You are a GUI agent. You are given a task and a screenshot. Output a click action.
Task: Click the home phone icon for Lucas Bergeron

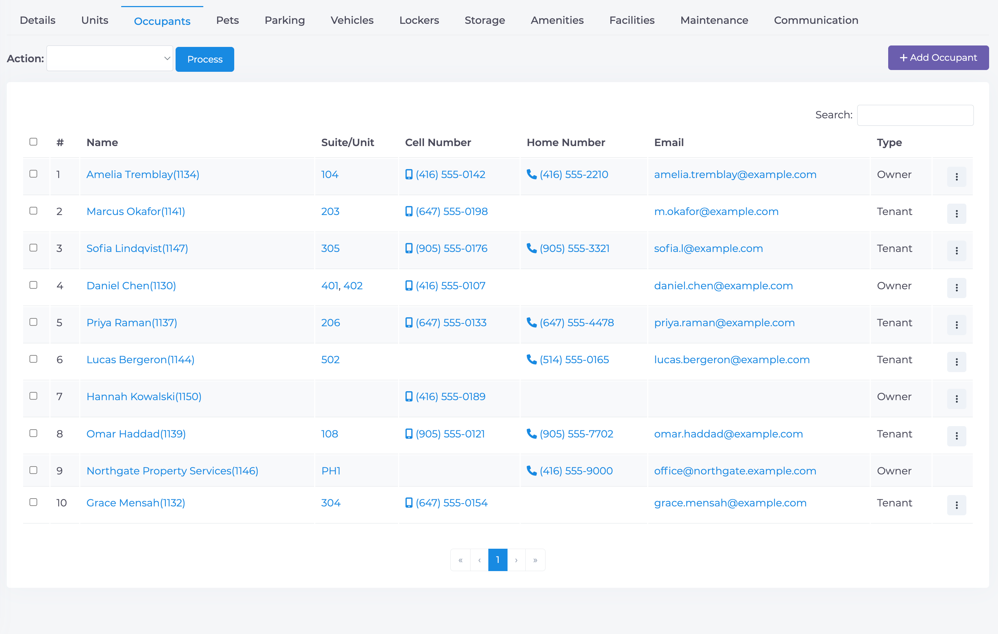pos(531,359)
